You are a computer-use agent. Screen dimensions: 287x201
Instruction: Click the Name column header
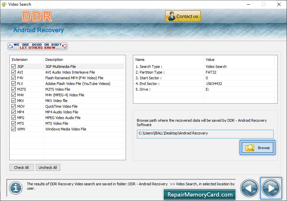(168, 60)
